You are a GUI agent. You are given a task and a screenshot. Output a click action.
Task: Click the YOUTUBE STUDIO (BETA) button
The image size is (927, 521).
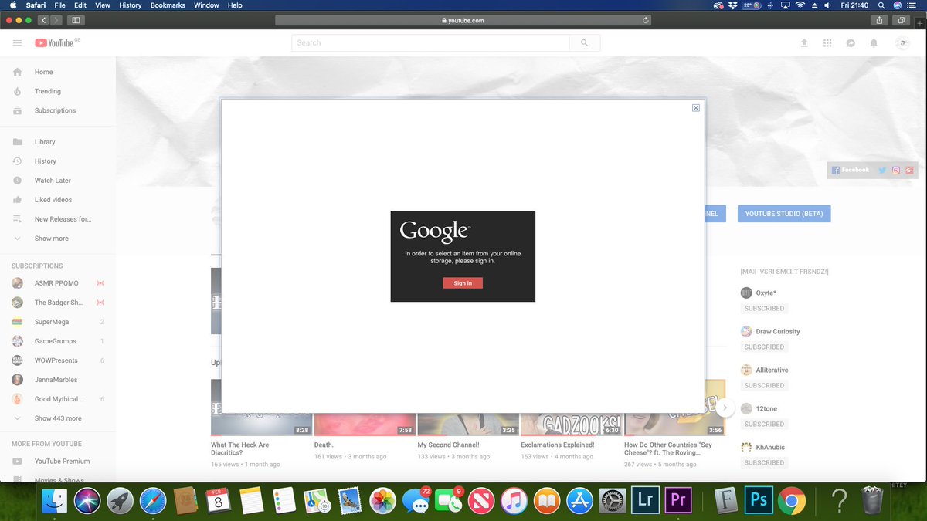point(784,214)
